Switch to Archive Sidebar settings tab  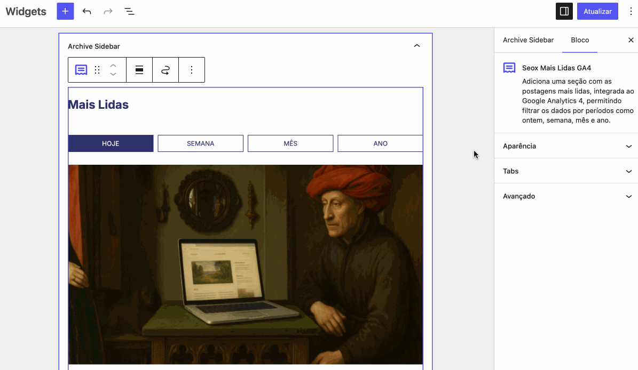coord(528,40)
